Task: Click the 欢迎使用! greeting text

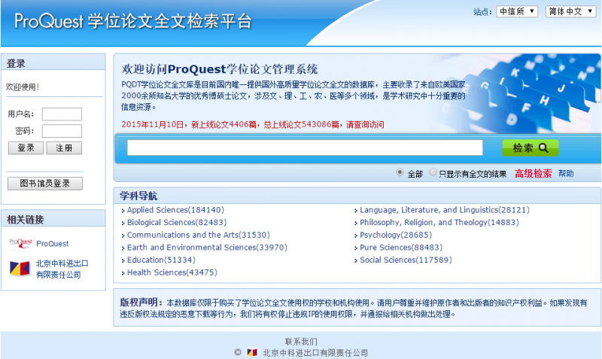Action: [x=23, y=87]
